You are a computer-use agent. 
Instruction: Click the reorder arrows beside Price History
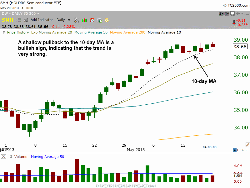[4, 32]
